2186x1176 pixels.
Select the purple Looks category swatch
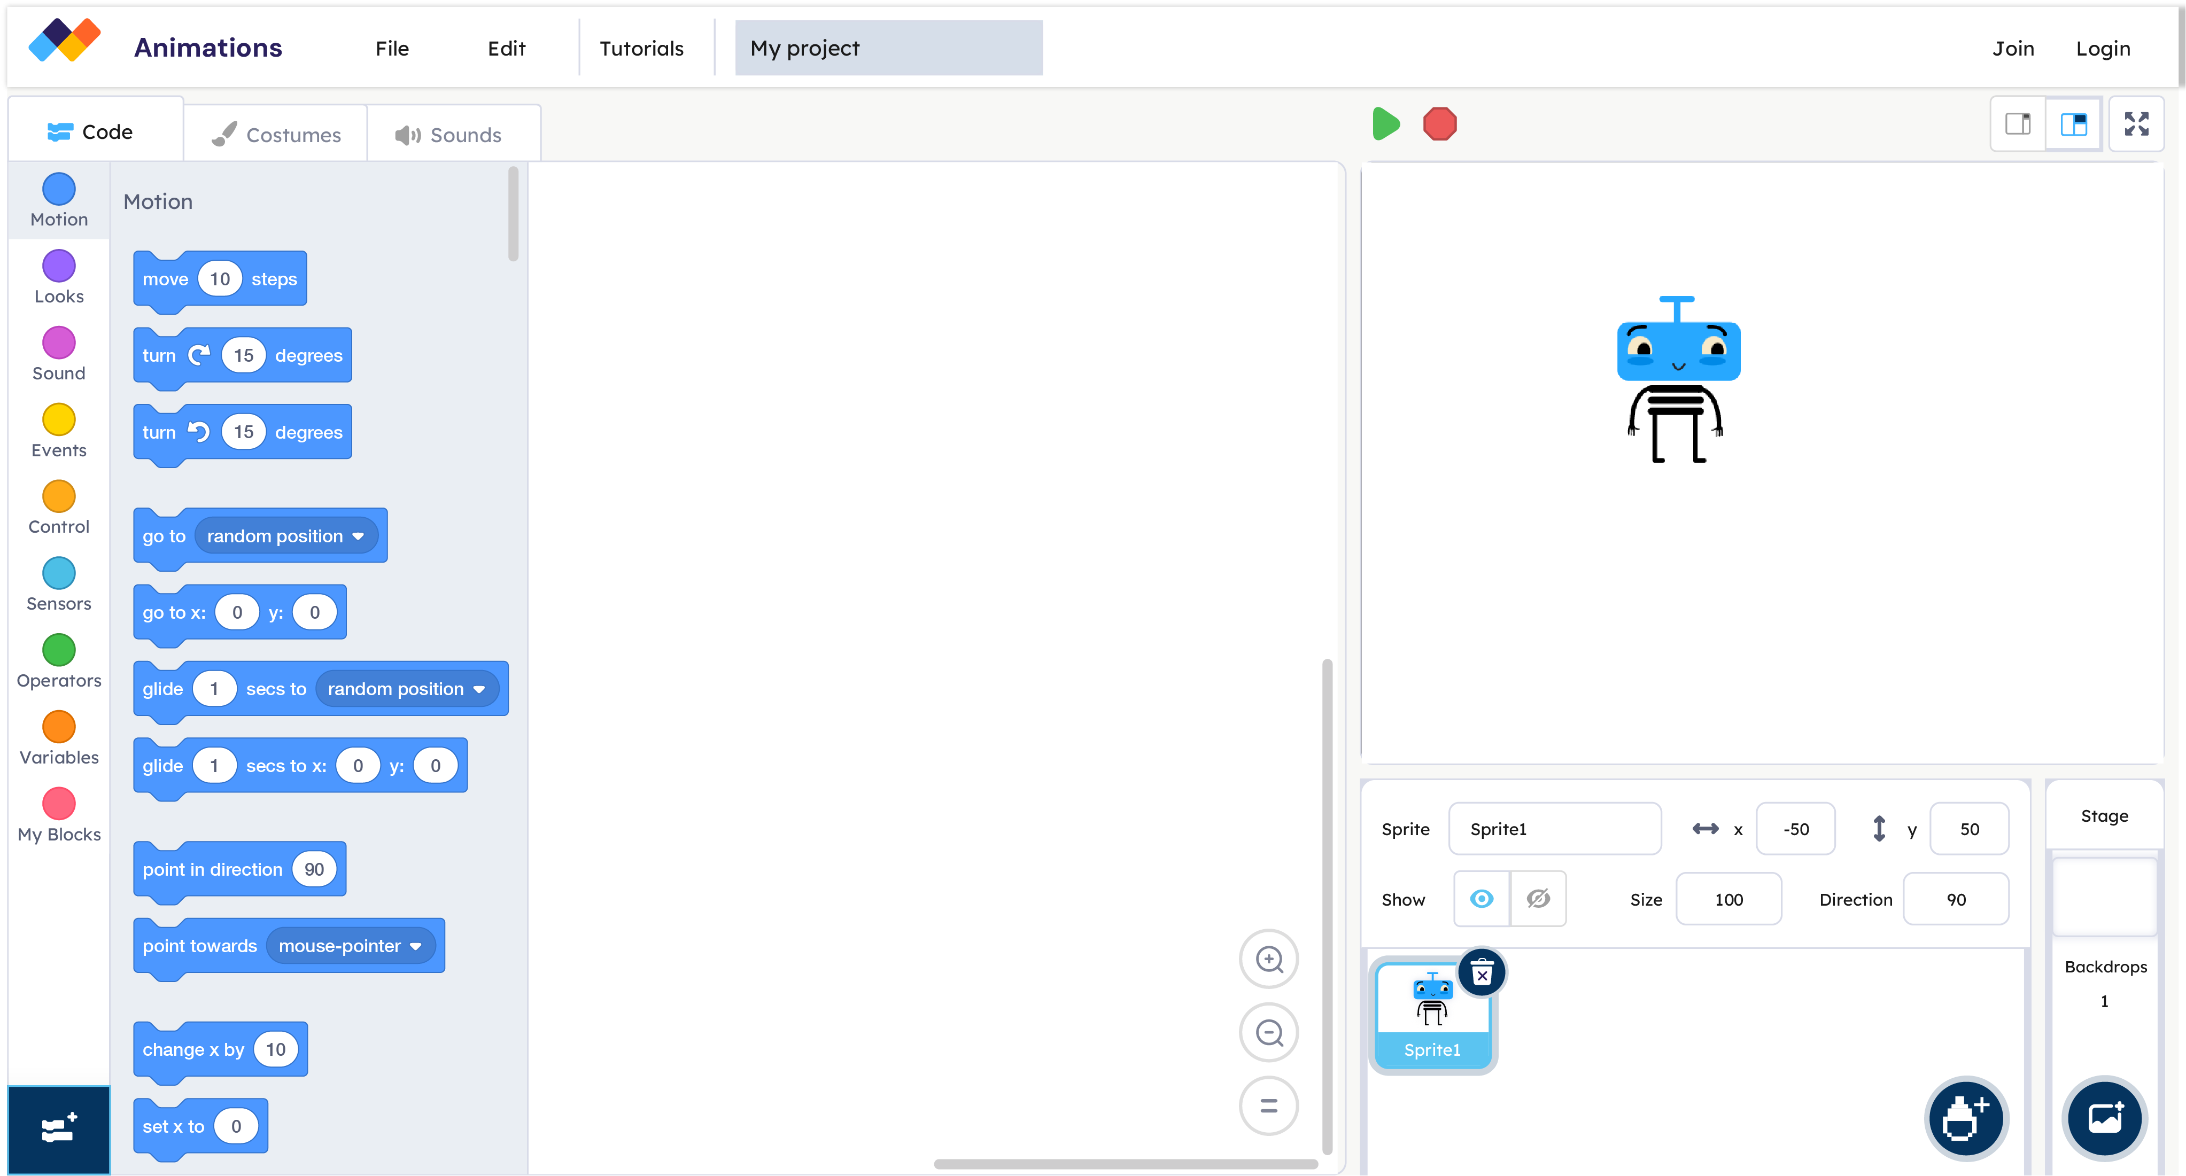[59, 267]
